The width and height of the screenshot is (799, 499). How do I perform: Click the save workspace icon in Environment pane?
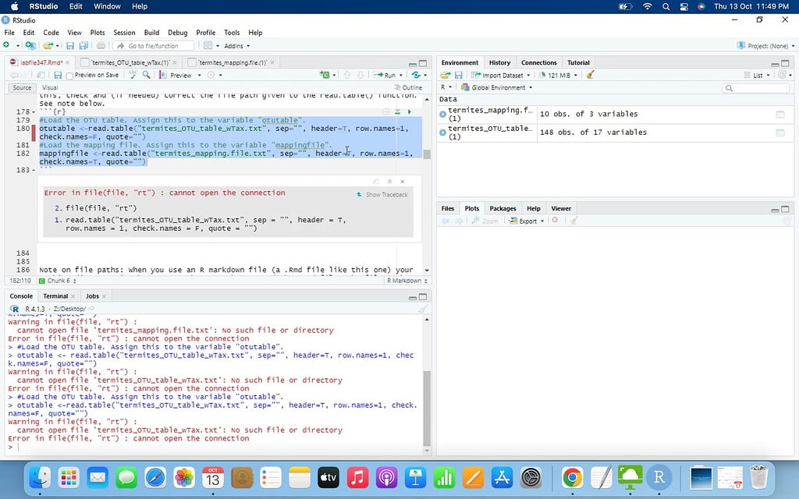pyautogui.click(x=458, y=75)
